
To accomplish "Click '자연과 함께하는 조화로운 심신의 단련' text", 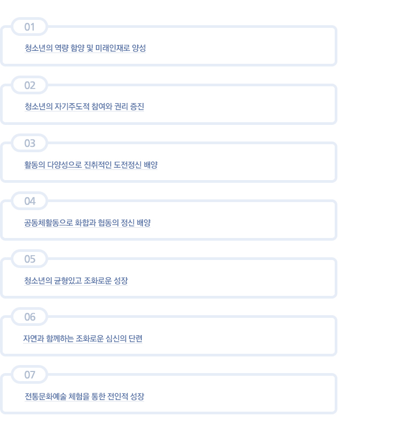I will (83, 338).
